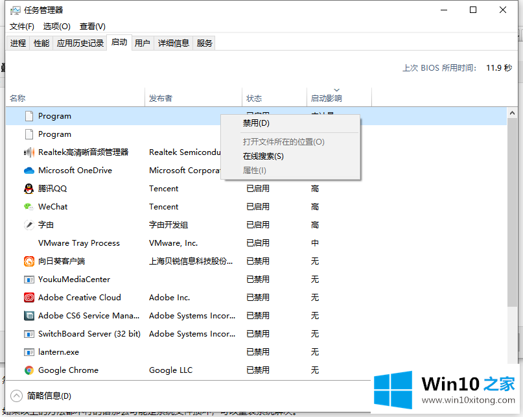Click the Google Chrome icon
The image size is (523, 417).
29,370
